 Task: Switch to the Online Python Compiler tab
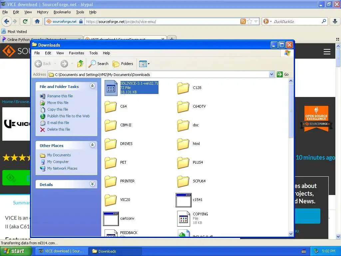click(41, 39)
